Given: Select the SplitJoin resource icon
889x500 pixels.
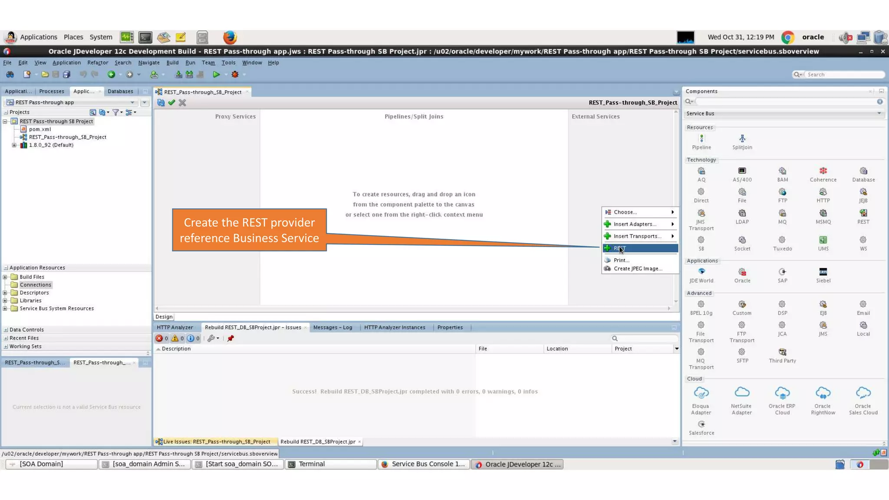Looking at the screenshot, I should coord(742,139).
